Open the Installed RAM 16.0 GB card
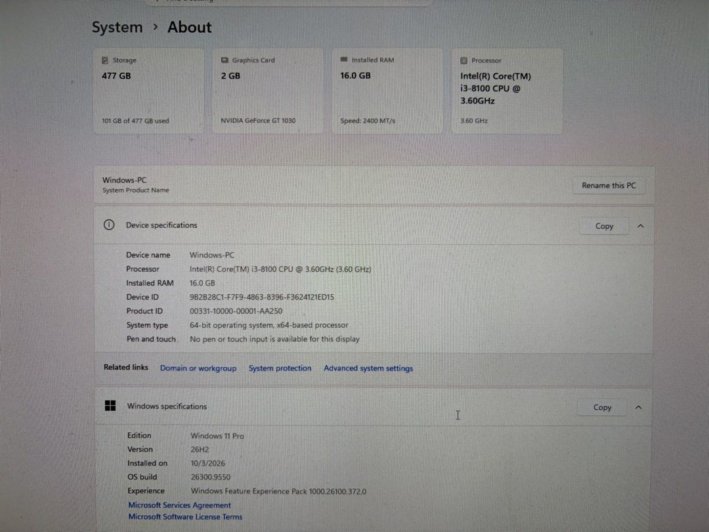 pos(387,91)
